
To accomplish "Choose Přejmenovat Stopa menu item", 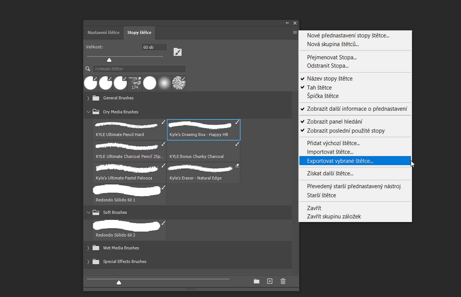I will [355, 57].
